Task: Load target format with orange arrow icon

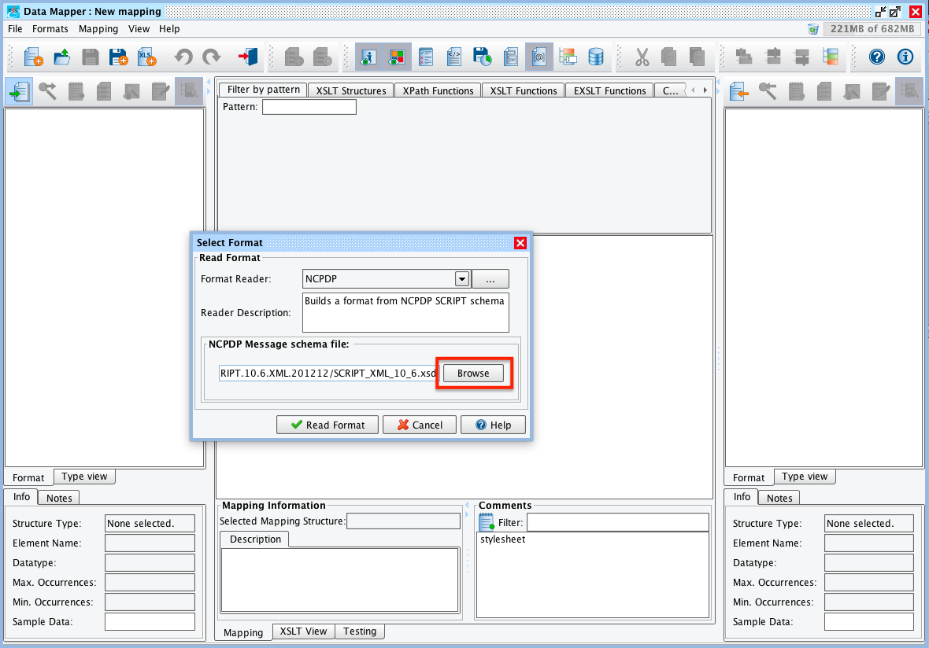Action: (738, 91)
